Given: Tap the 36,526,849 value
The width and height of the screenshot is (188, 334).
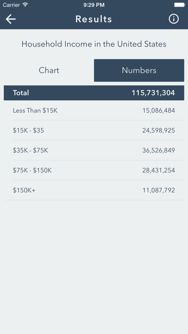Looking at the screenshot, I should (x=159, y=150).
